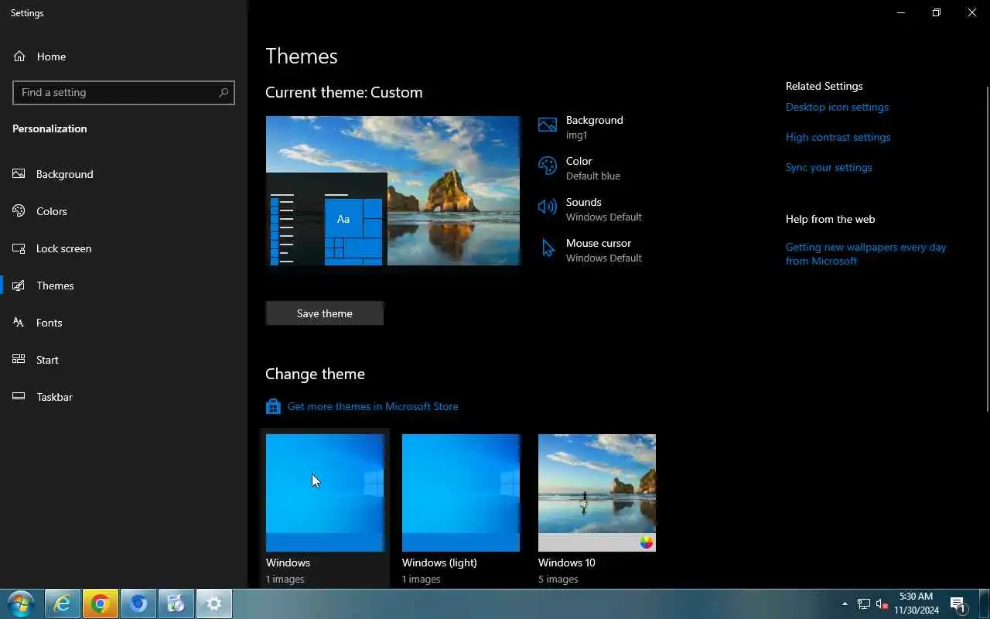
Task: Click the Sounds speaker icon
Action: pyautogui.click(x=548, y=207)
